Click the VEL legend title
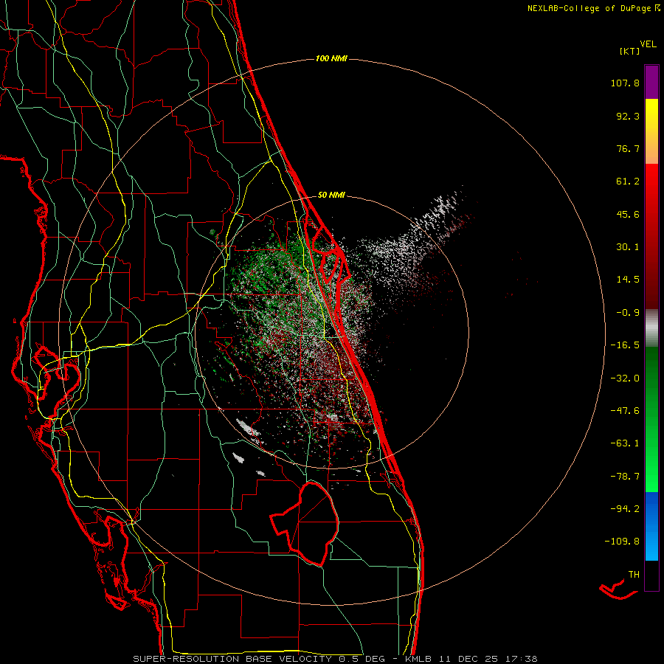The width and height of the screenshot is (664, 664). (648, 44)
